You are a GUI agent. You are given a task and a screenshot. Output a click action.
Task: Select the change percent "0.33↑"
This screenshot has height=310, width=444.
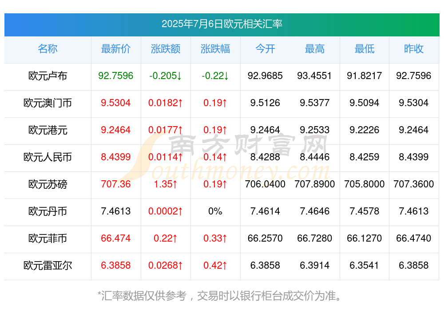[215, 238]
